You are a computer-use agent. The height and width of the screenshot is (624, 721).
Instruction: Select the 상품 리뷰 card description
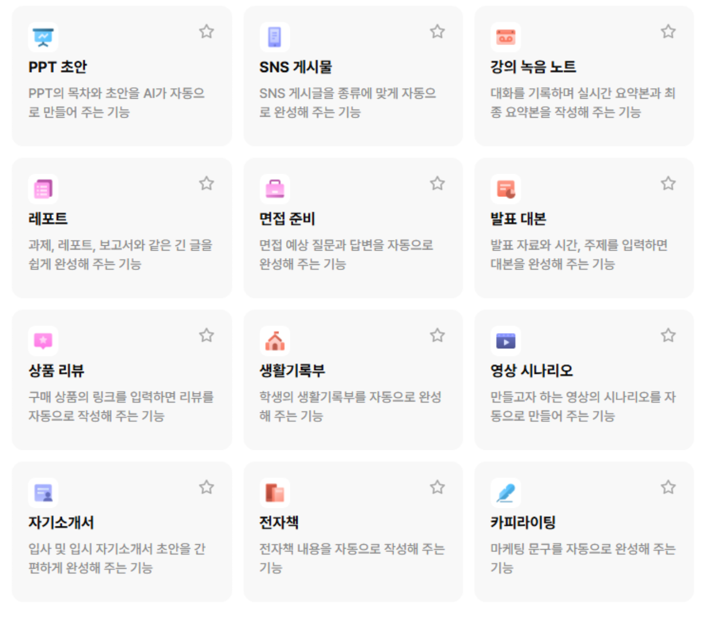[121, 406]
